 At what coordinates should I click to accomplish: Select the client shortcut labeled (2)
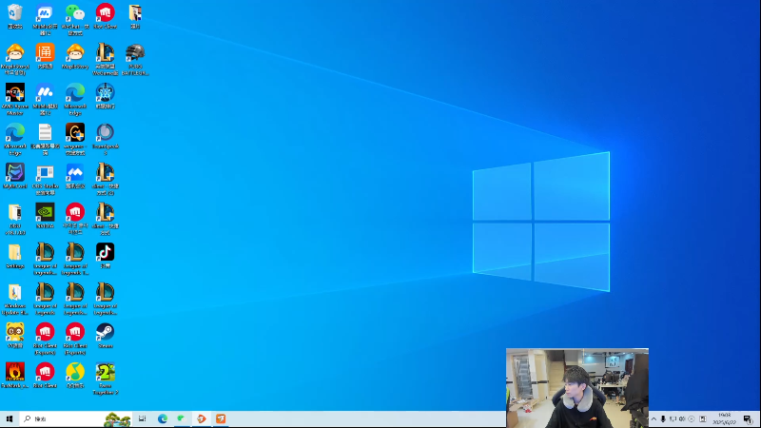pos(105,179)
